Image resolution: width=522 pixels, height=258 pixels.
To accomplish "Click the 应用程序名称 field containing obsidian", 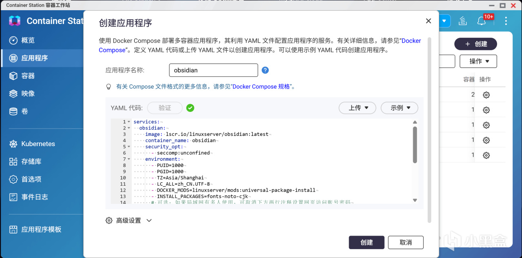I will point(214,70).
